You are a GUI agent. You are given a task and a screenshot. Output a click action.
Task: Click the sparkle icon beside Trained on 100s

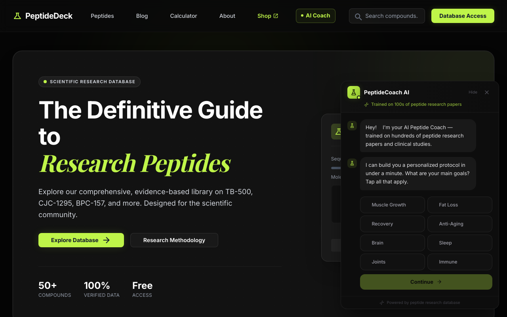366,105
